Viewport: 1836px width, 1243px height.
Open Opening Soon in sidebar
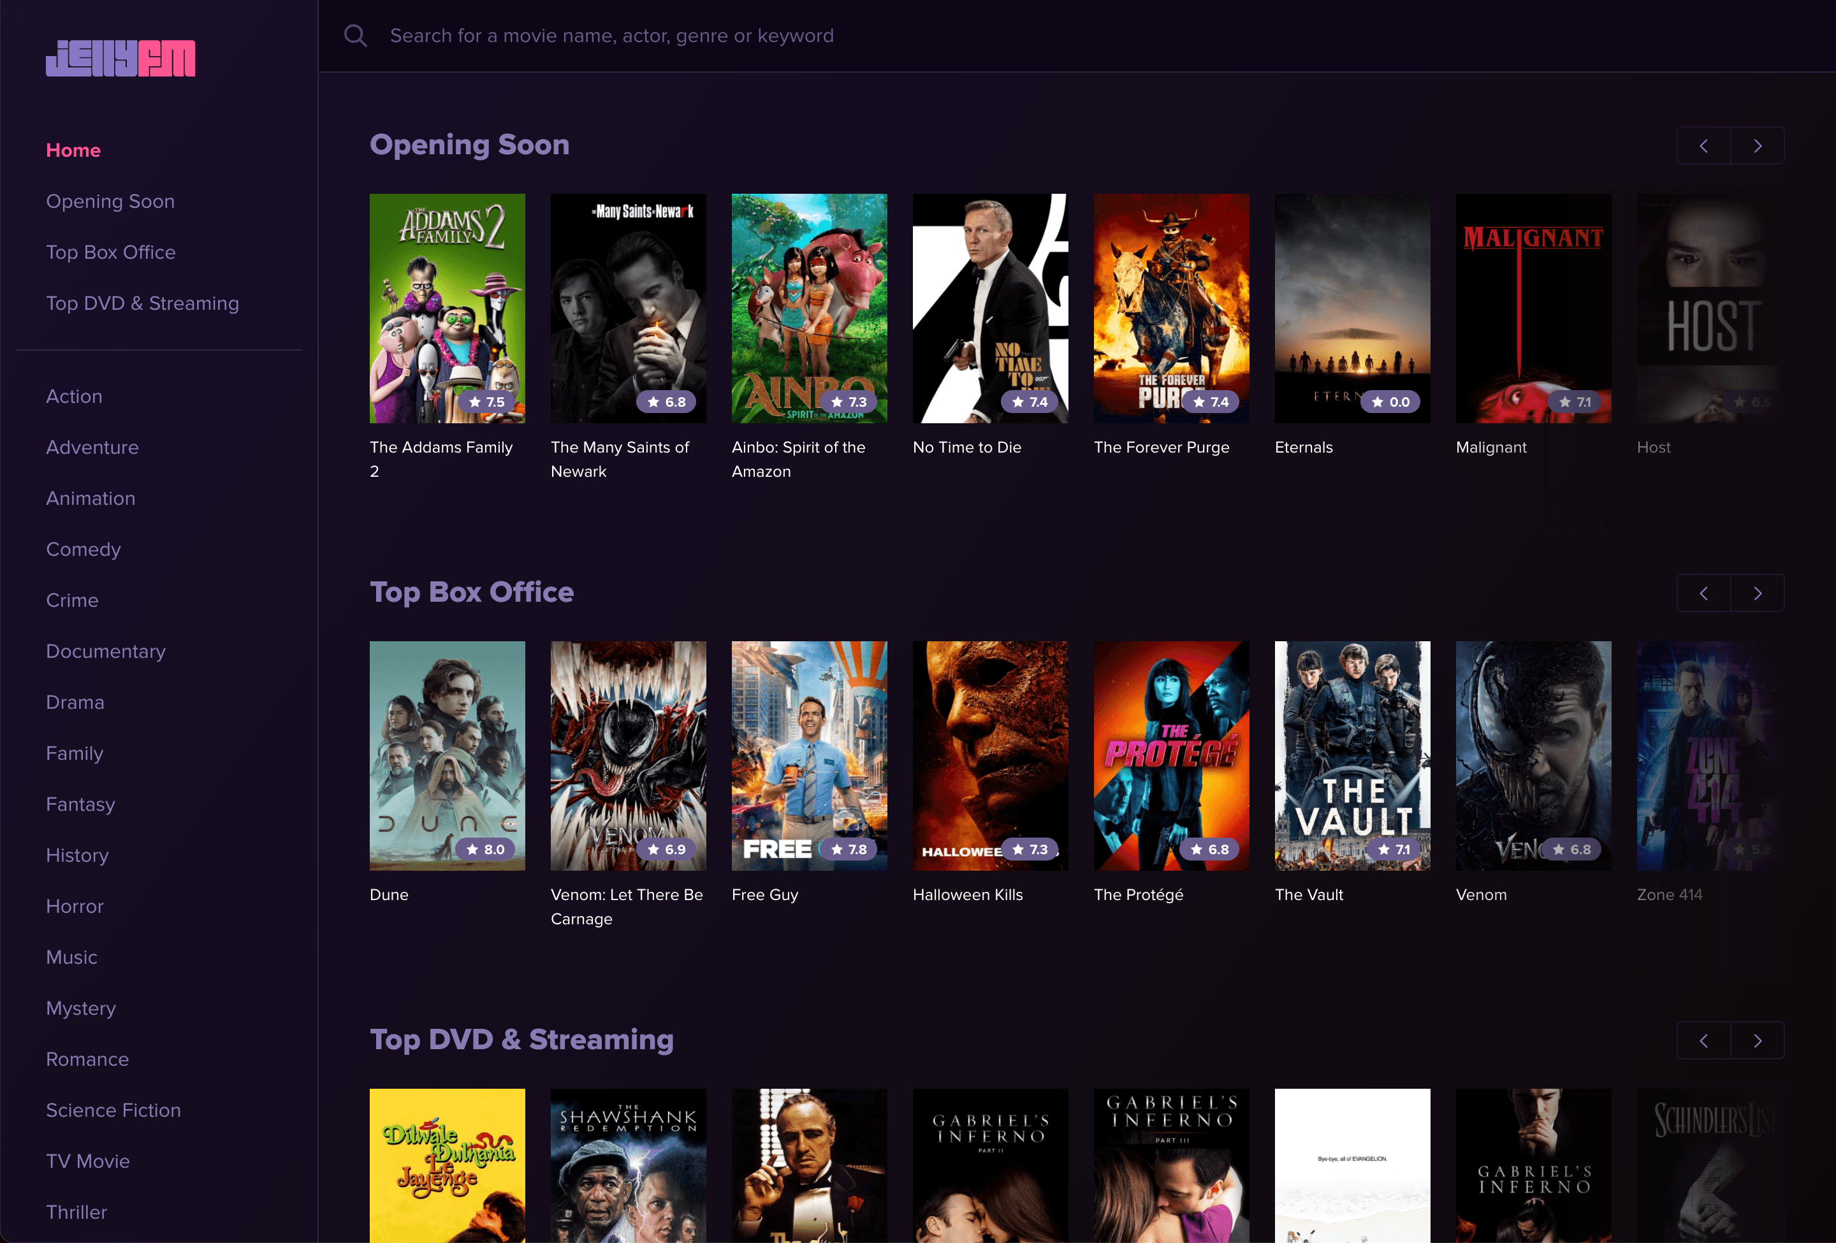pos(110,201)
